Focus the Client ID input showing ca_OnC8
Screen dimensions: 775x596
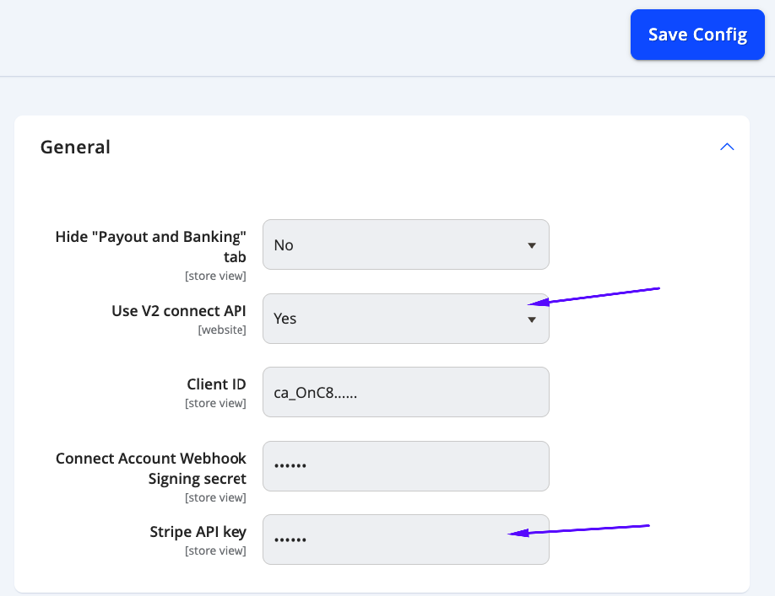pyautogui.click(x=406, y=392)
